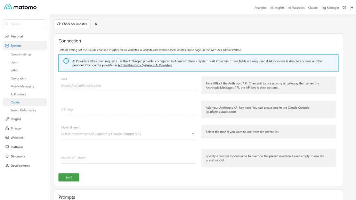Image resolution: width=356 pixels, height=200 pixels.
Task: Click the Diagnostic shield icon
Action: point(7,156)
